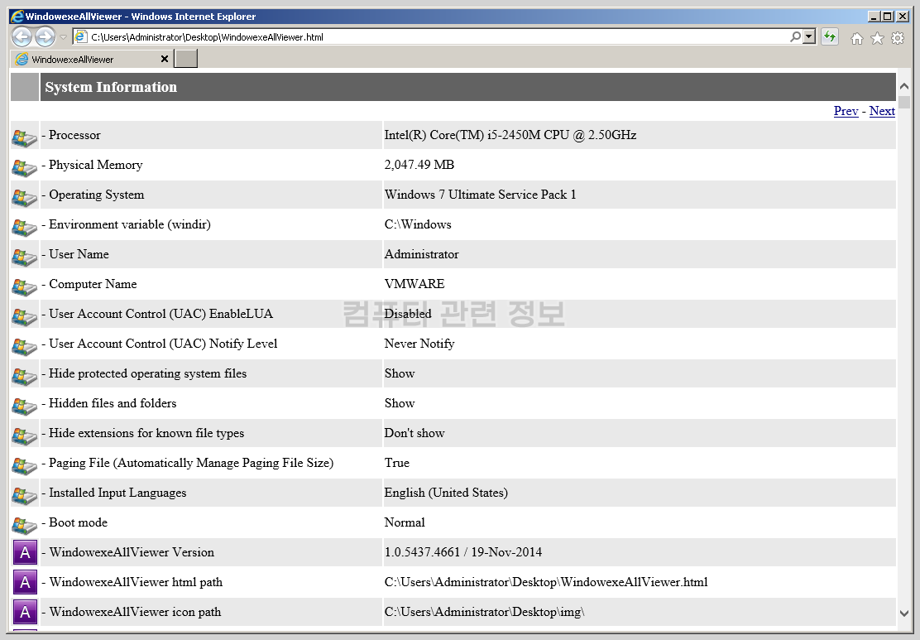Click the icon beside Operating System
920x640 pixels.
25,198
